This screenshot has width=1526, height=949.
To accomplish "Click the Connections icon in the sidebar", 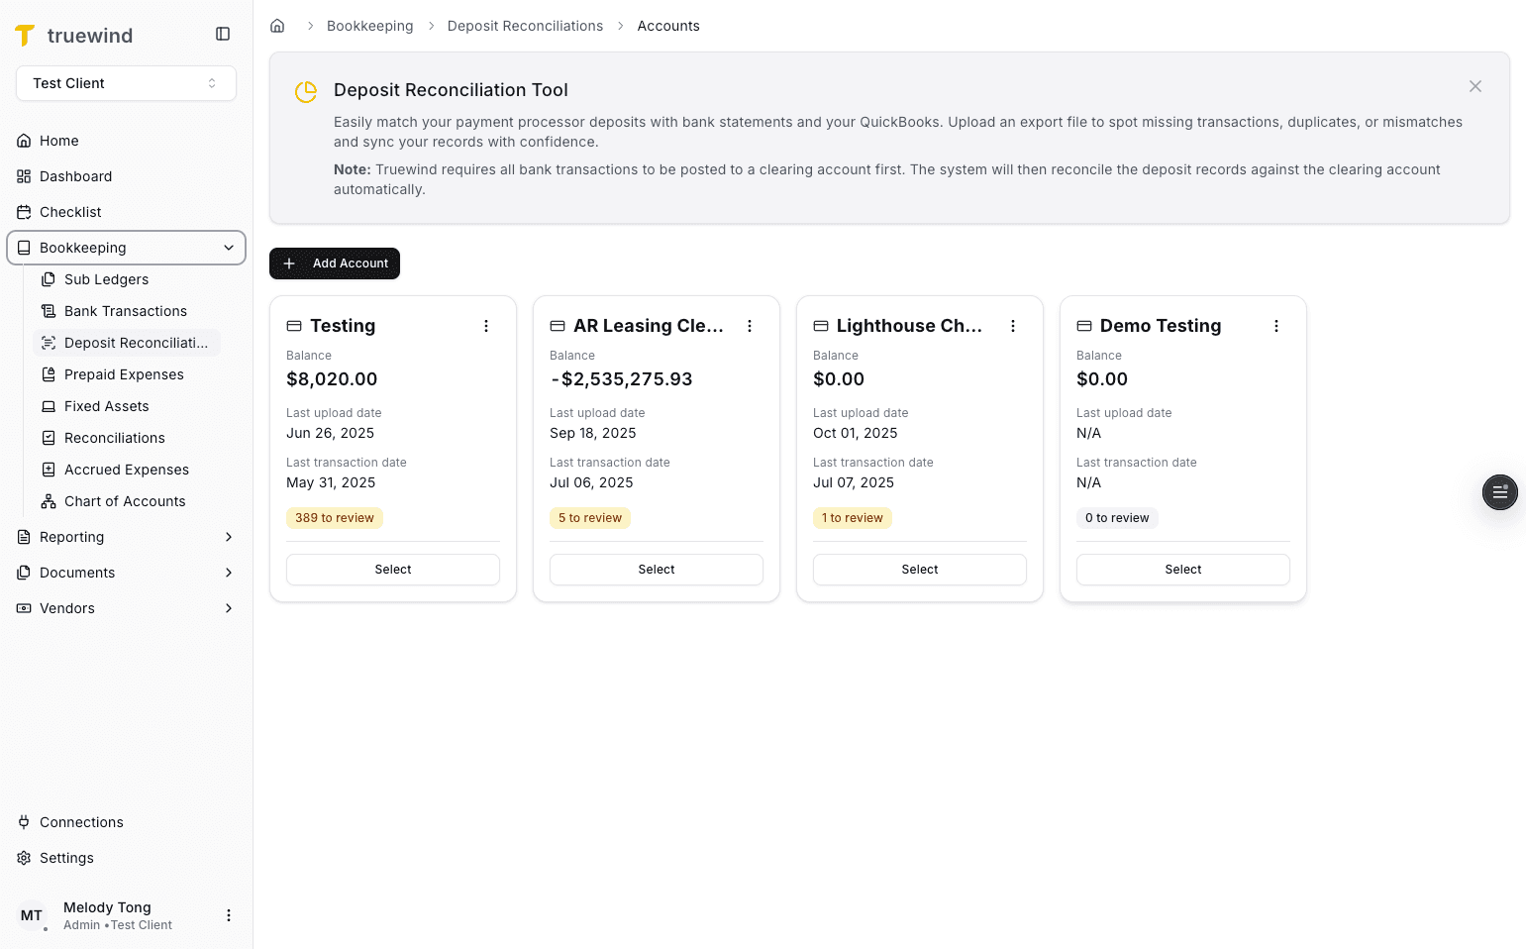I will click(23, 822).
